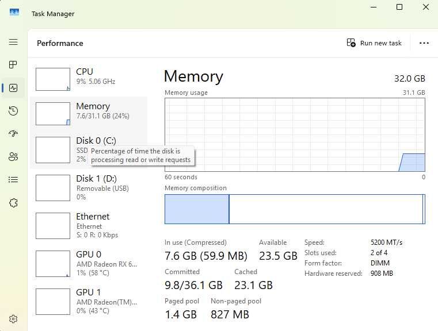Select the Performance page icon in sidebar
The image size is (438, 331).
(x=13, y=88)
